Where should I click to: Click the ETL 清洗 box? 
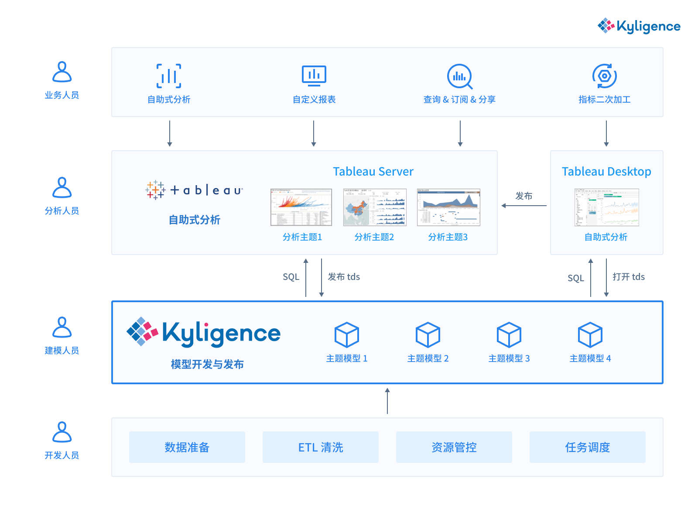tap(321, 447)
